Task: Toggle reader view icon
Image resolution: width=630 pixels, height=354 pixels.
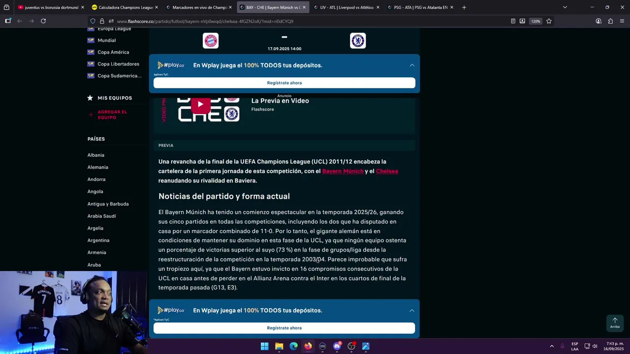Action: (513, 21)
